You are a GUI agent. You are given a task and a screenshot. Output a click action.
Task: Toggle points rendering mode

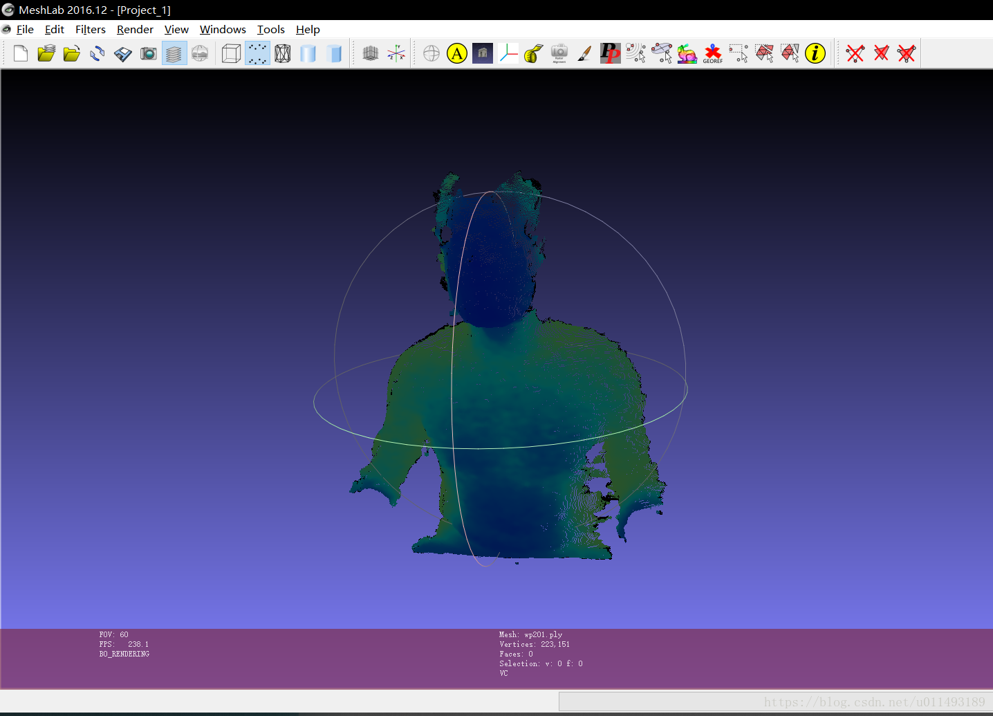pyautogui.click(x=257, y=53)
